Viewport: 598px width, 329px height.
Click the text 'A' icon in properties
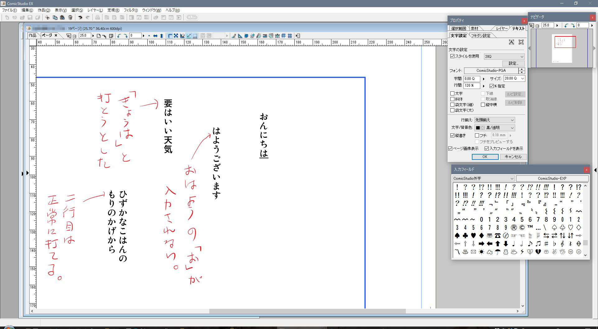point(511,42)
